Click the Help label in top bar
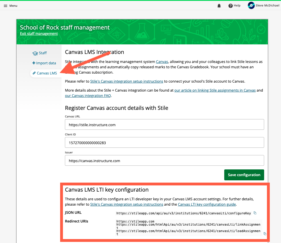281x243 pixels. point(237,6)
